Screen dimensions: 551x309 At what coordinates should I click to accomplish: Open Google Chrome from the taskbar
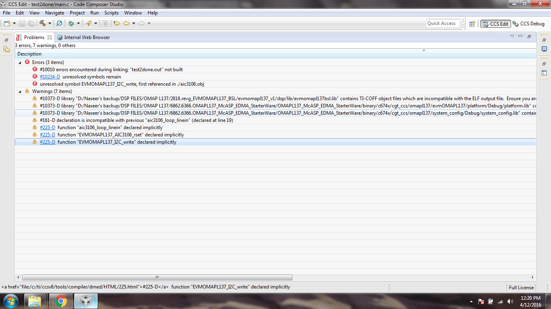(x=61, y=301)
